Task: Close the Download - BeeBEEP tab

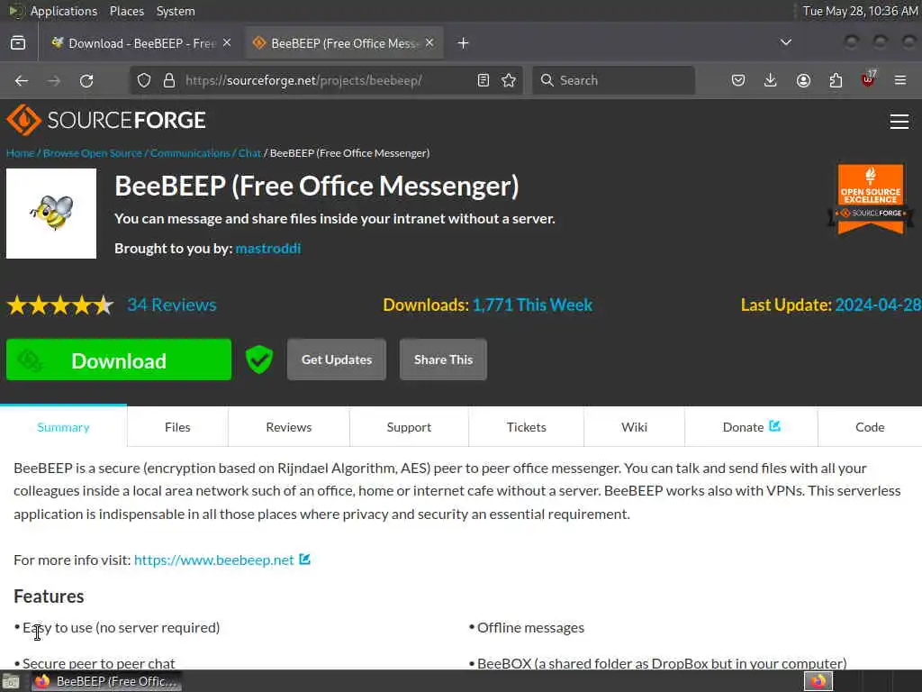Action: (227, 43)
